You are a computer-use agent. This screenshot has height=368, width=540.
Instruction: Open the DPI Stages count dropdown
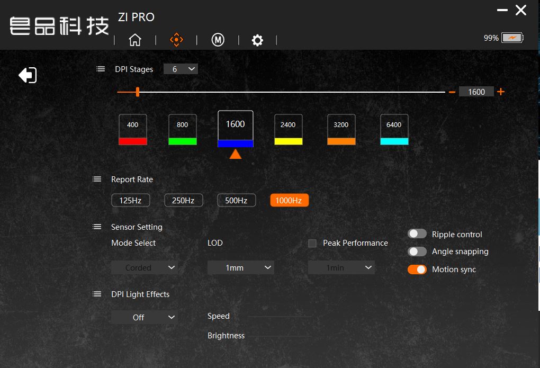(181, 69)
